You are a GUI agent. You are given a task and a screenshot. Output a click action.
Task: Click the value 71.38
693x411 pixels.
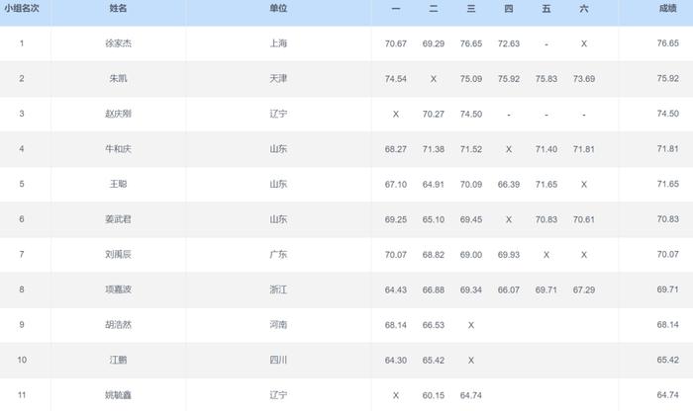coord(434,149)
